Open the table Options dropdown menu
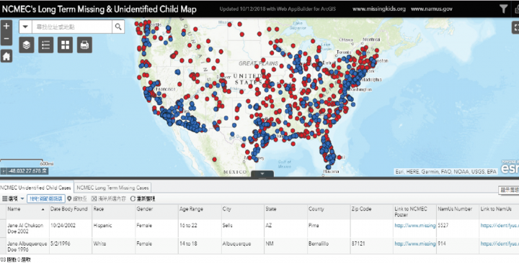The height and width of the screenshot is (263, 519). click(x=13, y=198)
